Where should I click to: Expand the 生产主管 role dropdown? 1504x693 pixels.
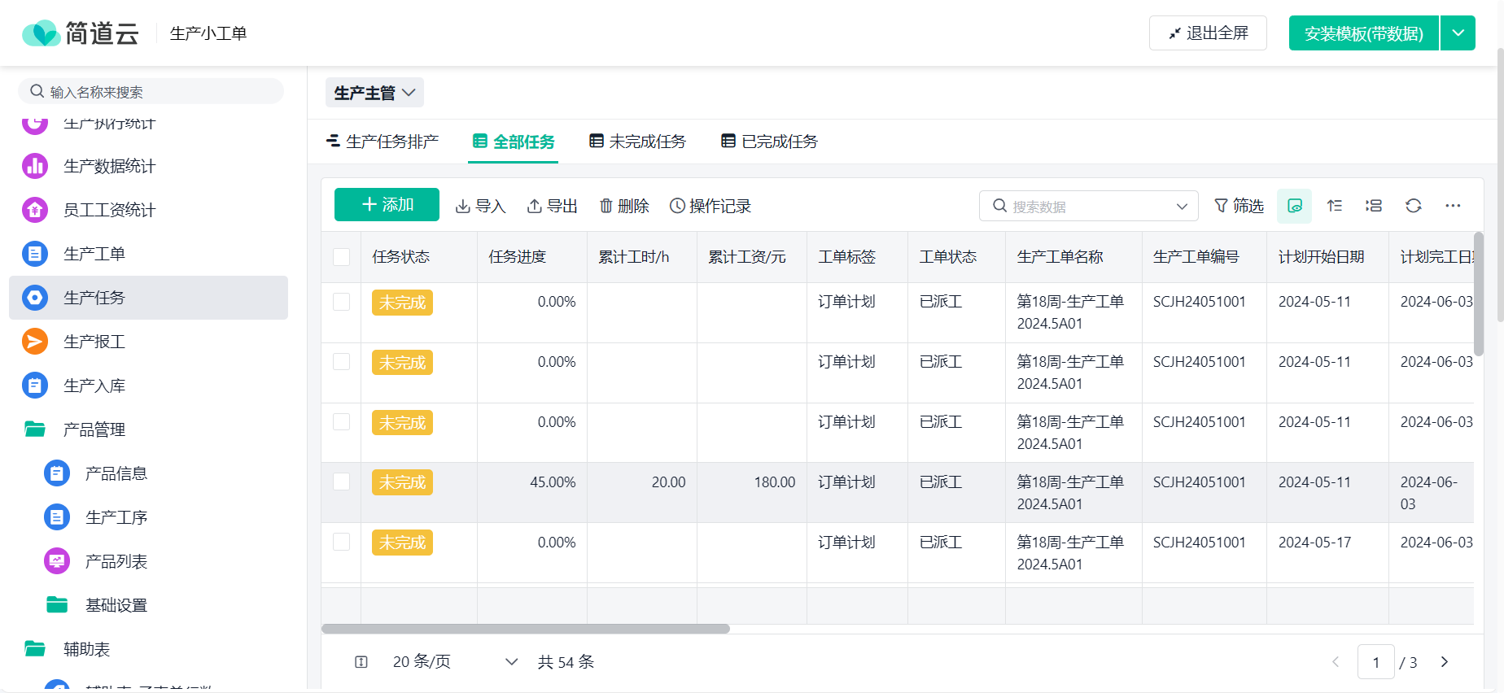(x=374, y=93)
